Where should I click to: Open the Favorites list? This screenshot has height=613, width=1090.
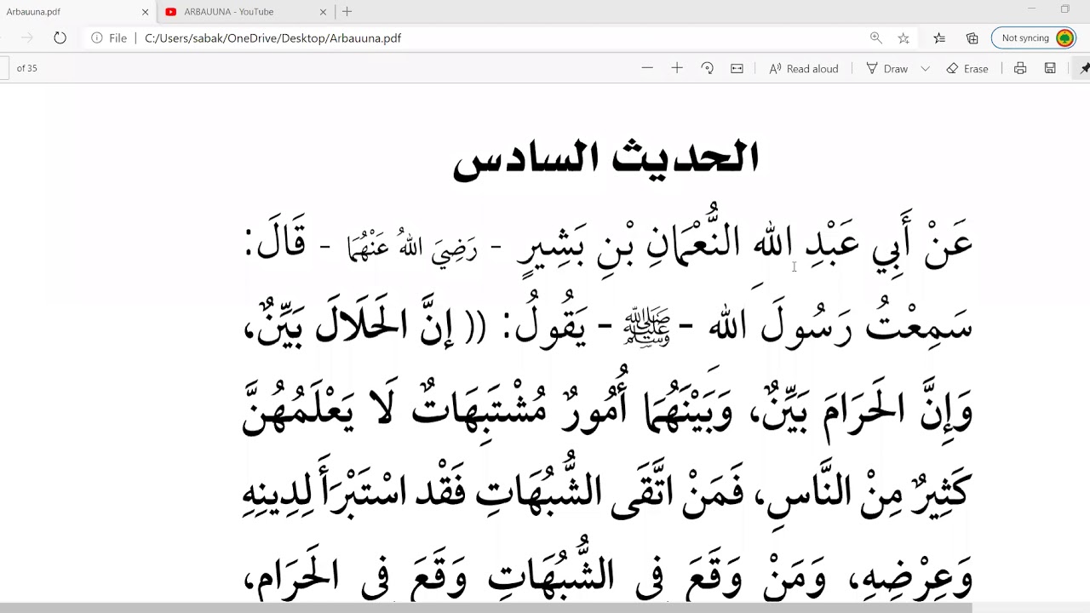pyautogui.click(x=939, y=38)
